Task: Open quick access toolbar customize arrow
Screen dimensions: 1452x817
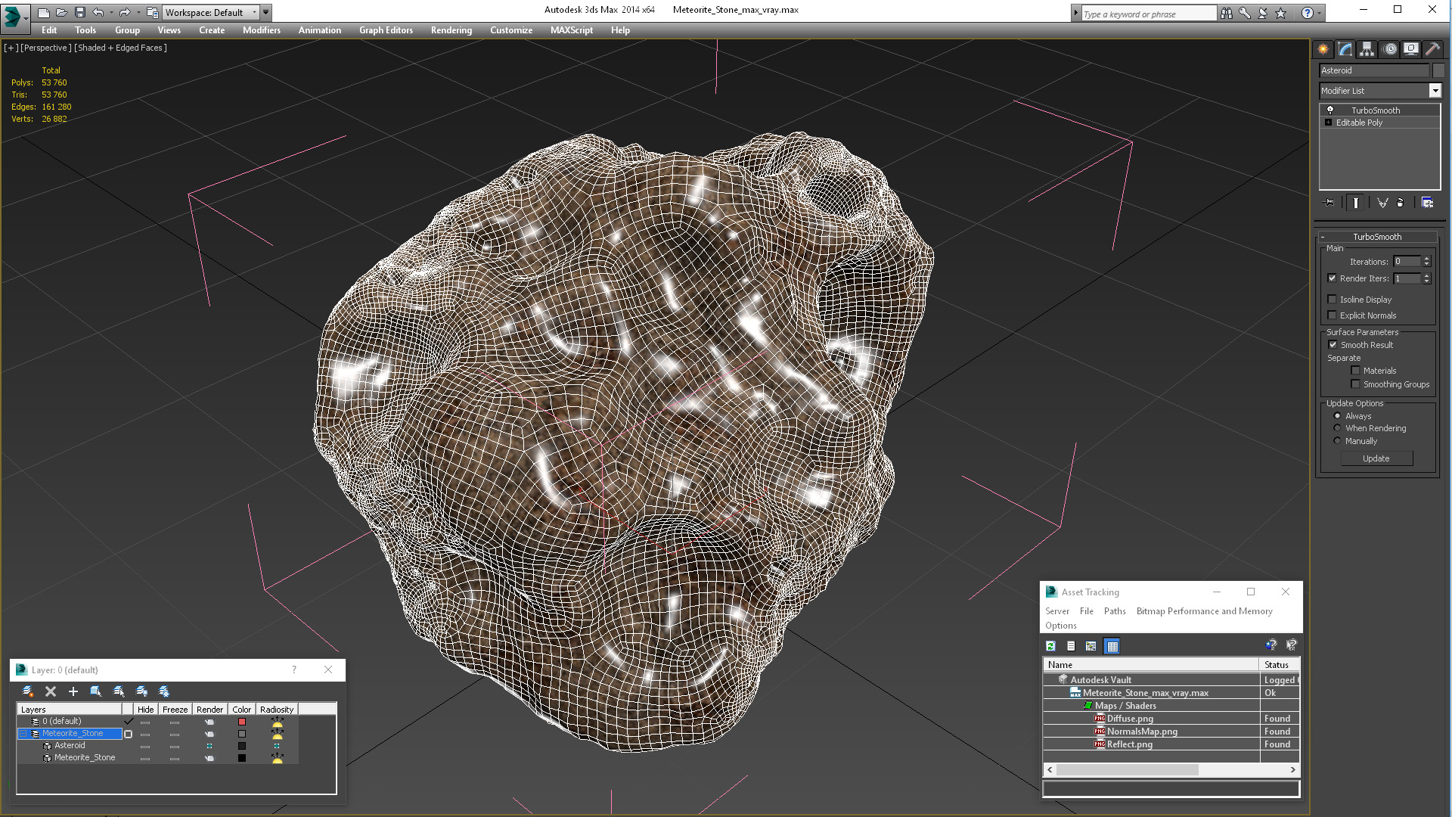Action: click(x=266, y=12)
